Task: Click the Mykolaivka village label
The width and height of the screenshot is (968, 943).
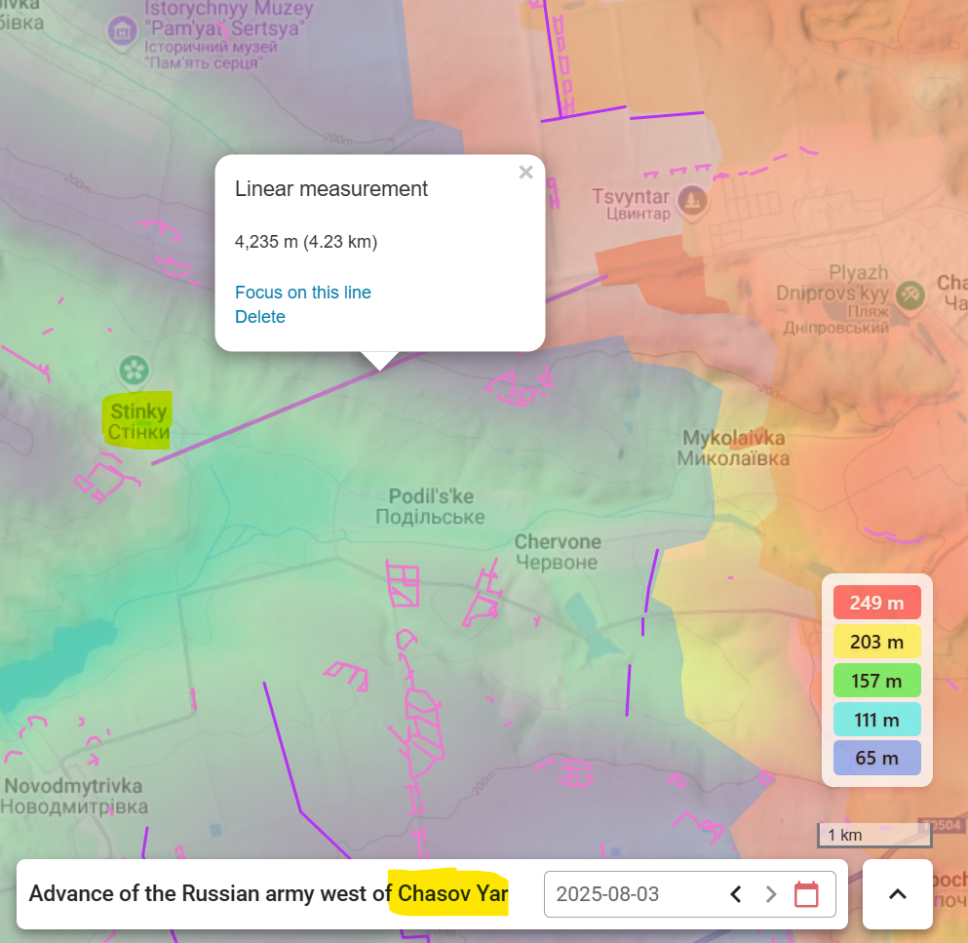Action: coord(733,448)
